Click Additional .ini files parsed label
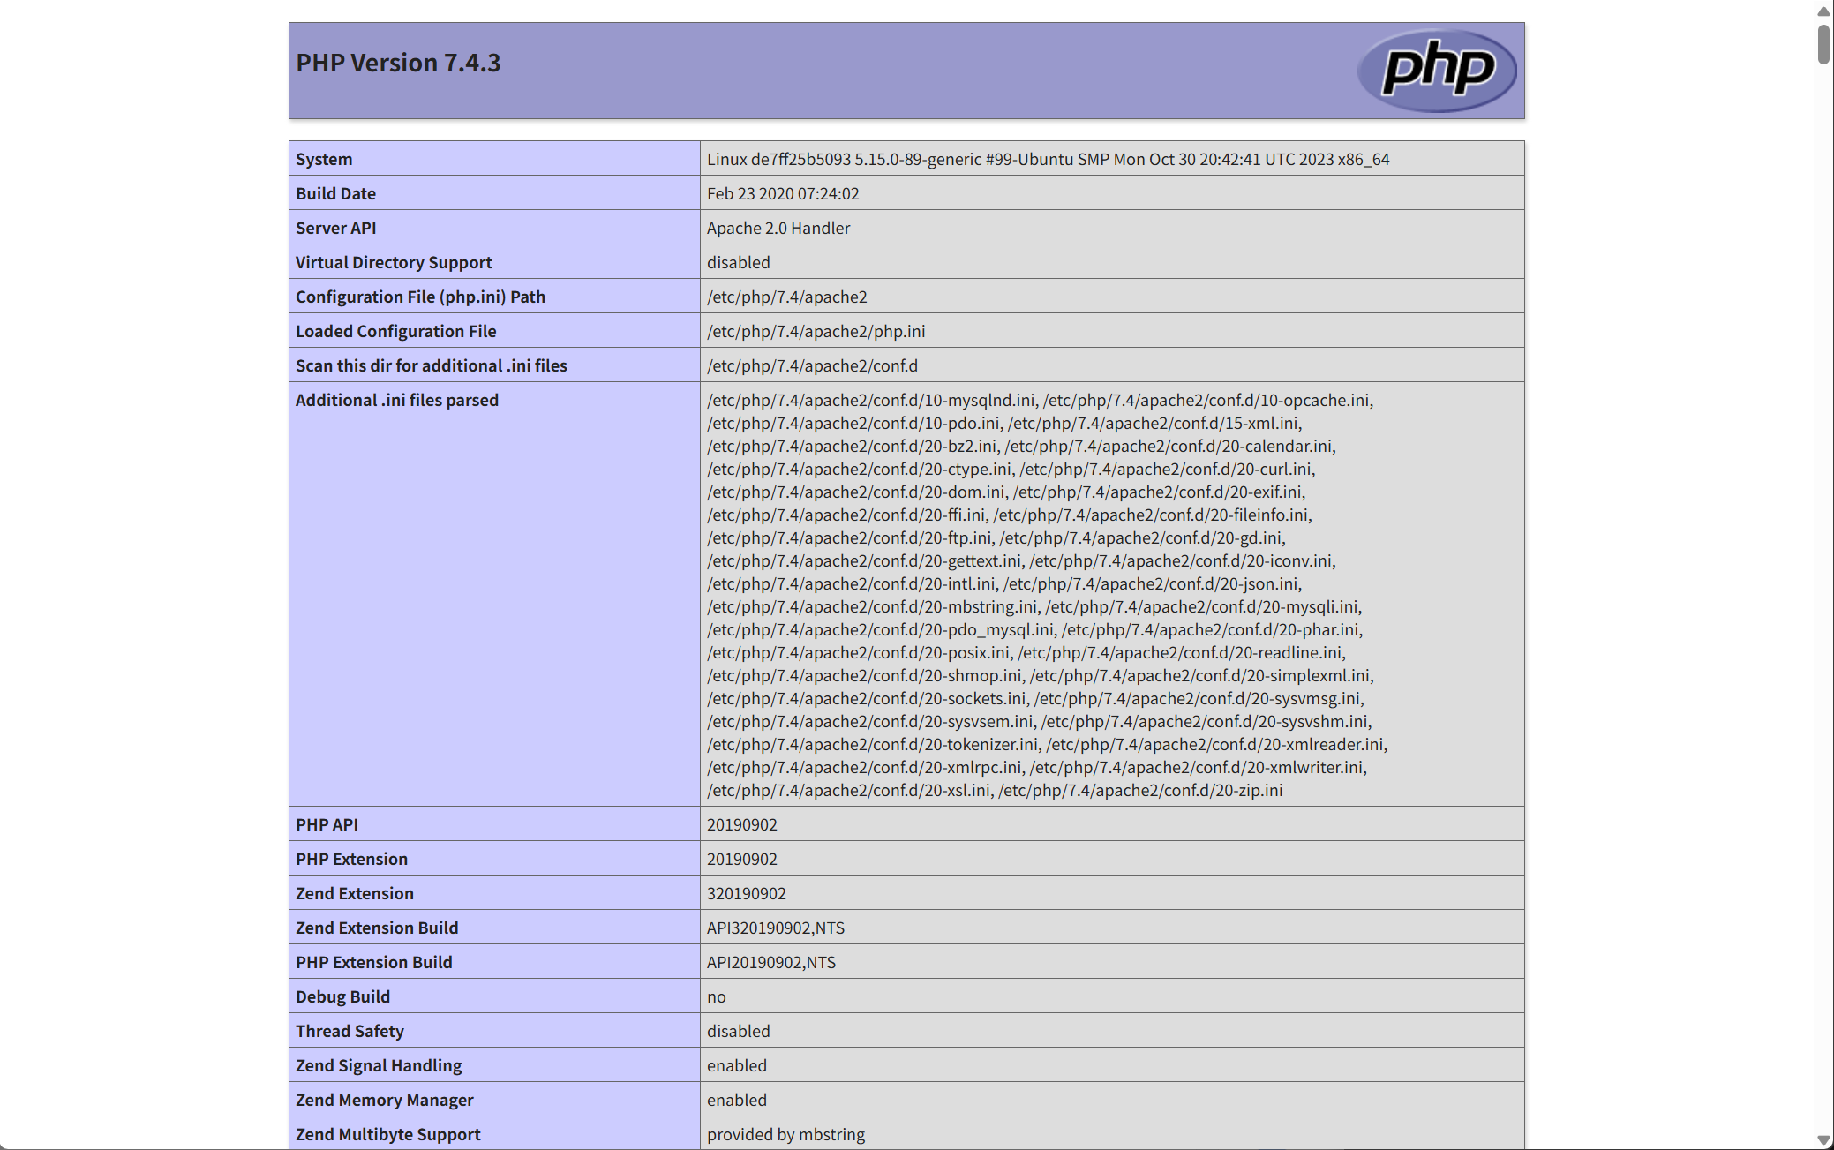 (397, 400)
